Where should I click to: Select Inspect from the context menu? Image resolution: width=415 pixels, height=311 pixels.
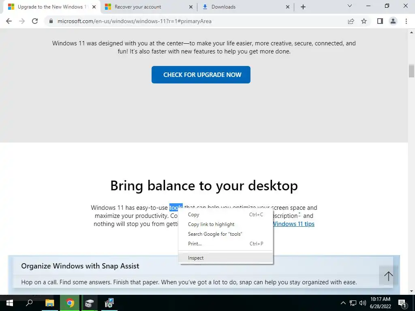(x=225, y=258)
